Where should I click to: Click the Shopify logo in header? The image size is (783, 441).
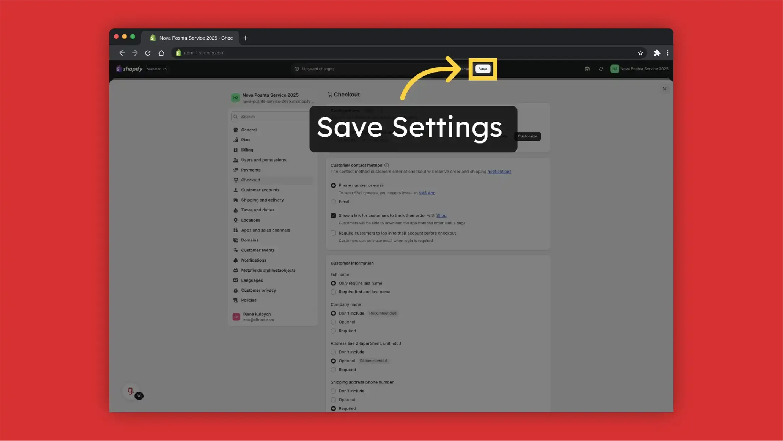click(129, 69)
